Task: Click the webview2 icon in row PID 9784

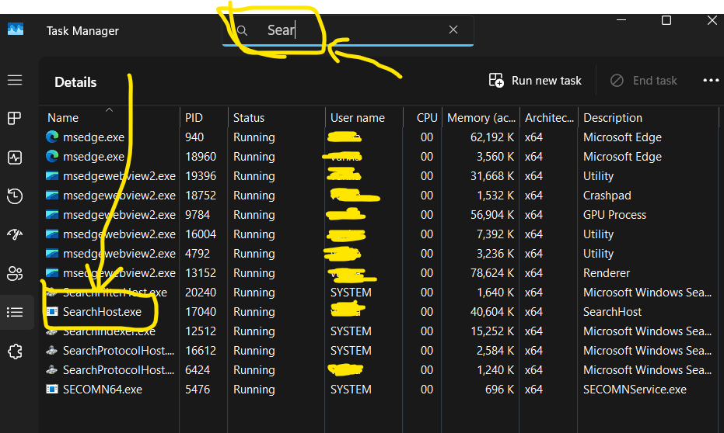Action: [51, 214]
